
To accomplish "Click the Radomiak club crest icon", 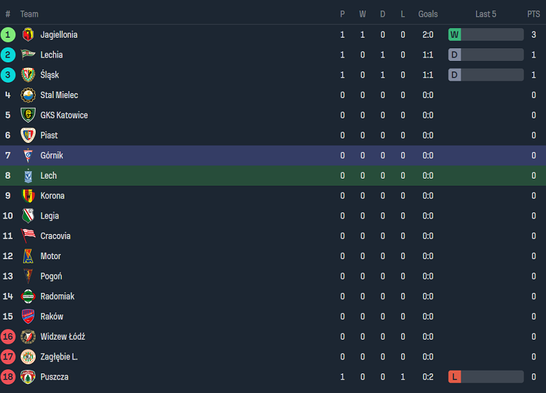I will click(x=28, y=296).
